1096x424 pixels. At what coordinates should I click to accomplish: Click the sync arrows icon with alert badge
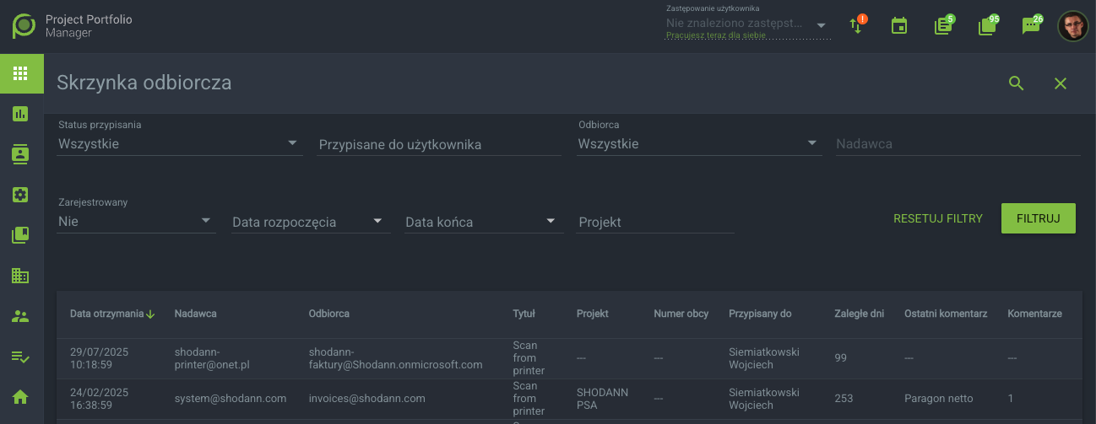point(856,25)
